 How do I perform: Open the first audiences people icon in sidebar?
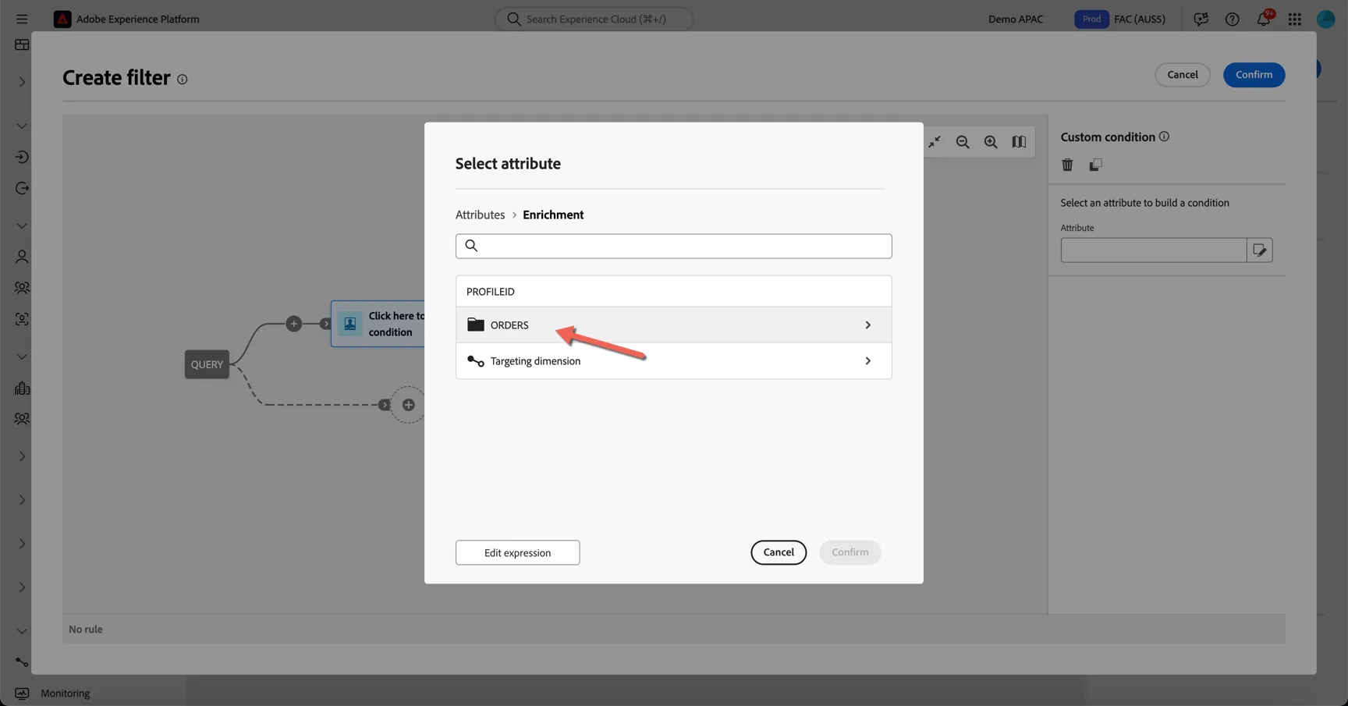[22, 288]
